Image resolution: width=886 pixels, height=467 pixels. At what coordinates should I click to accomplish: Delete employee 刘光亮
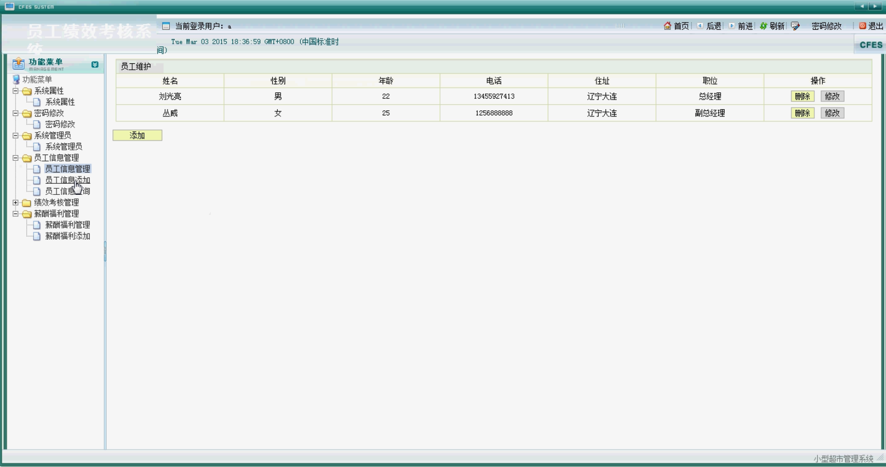[x=803, y=96]
